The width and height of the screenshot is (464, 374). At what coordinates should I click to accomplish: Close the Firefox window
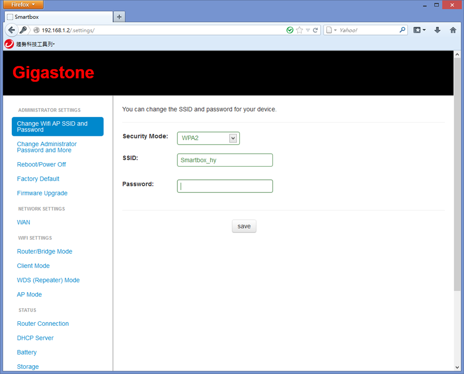(452, 5)
